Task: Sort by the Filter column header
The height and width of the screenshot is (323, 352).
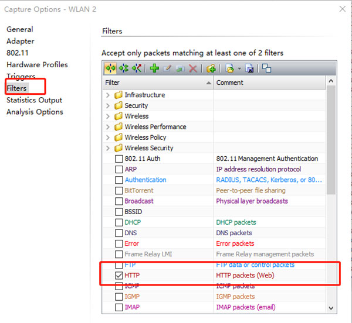Action: tap(158, 83)
